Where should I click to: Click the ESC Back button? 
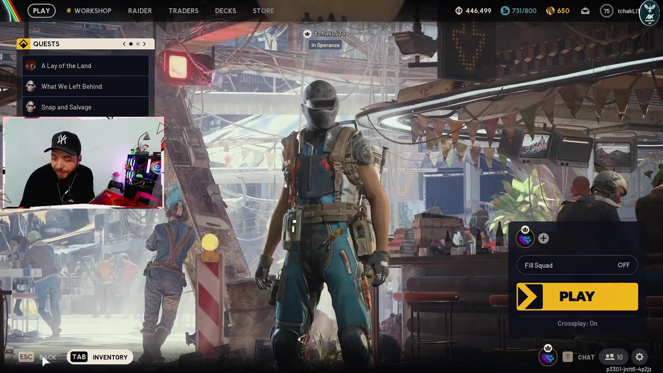coord(37,357)
